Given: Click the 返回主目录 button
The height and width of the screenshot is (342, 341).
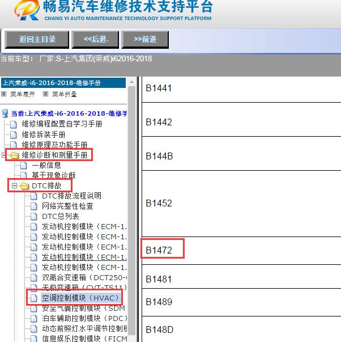Looking at the screenshot, I should click(x=37, y=40).
